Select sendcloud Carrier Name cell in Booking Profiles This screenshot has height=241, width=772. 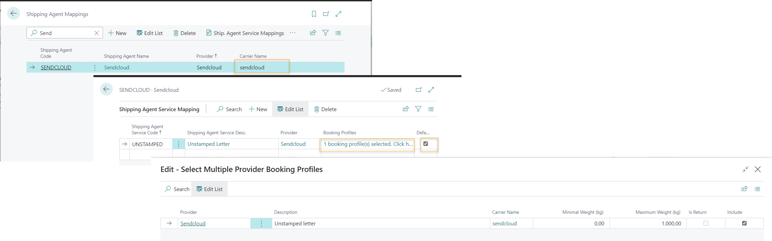(511, 223)
